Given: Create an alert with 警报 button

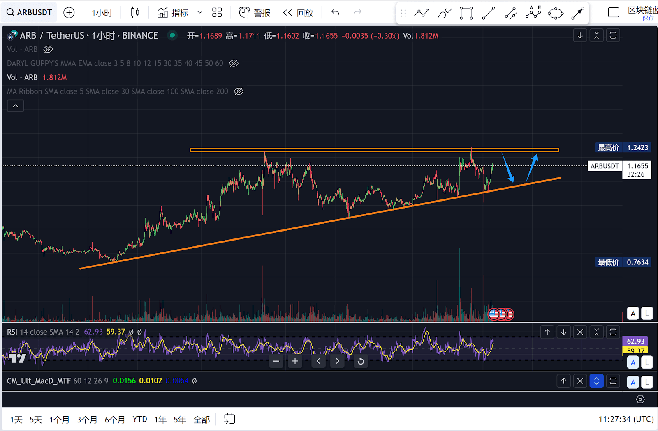Looking at the screenshot, I should 255,13.
